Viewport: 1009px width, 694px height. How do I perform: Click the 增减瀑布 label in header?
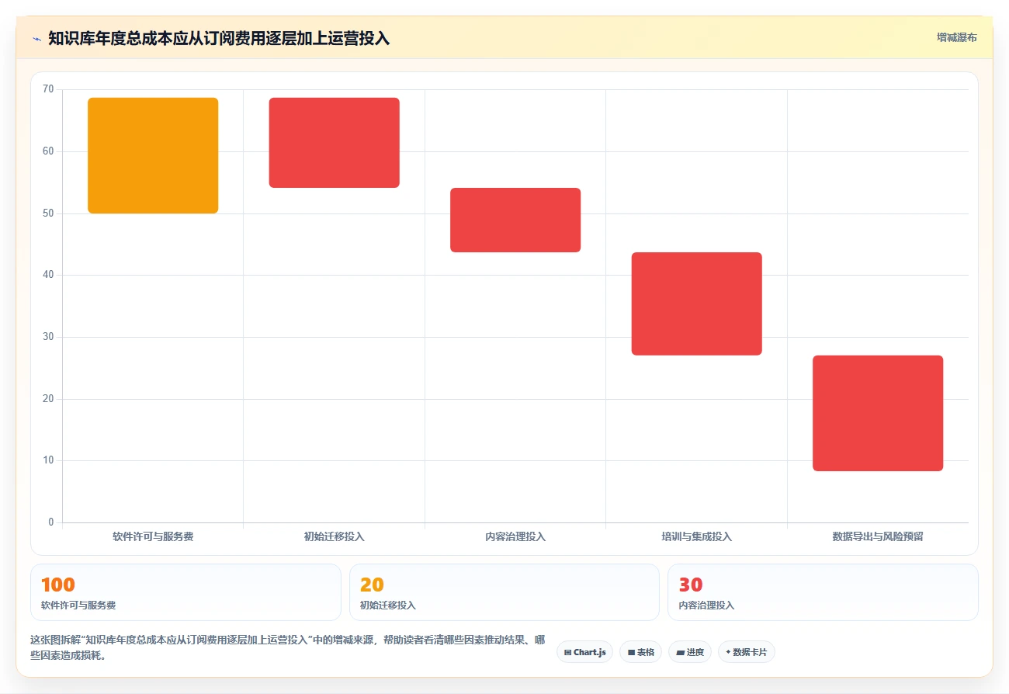(x=956, y=37)
